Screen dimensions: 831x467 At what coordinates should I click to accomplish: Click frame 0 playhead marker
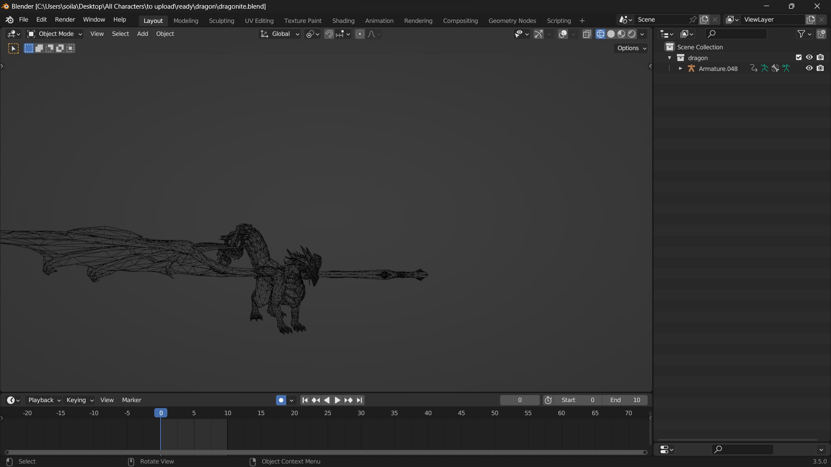[x=161, y=413]
